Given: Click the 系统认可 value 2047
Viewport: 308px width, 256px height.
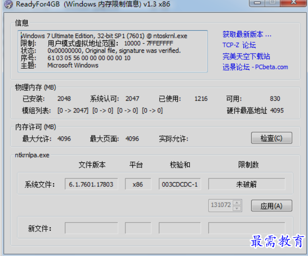Looking at the screenshot, I should point(132,99).
